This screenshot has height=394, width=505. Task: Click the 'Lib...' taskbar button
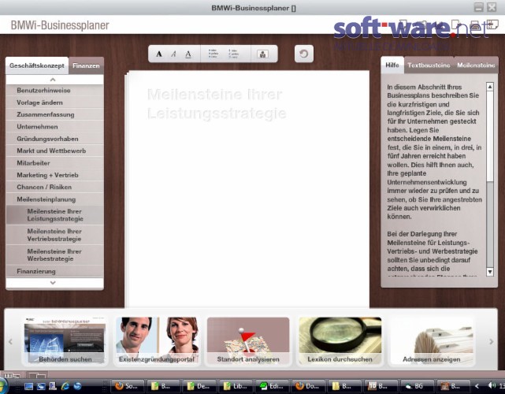[236, 386]
